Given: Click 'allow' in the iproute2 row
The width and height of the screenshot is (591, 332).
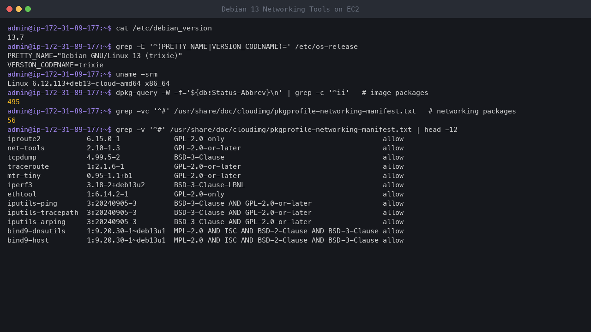Looking at the screenshot, I should pyautogui.click(x=393, y=139).
